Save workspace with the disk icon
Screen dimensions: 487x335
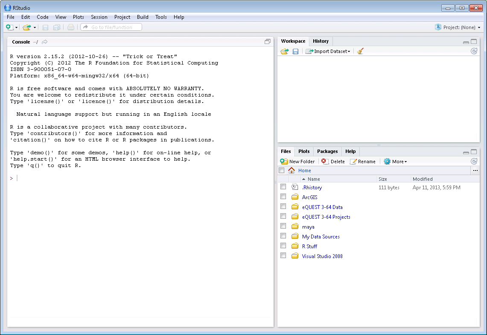click(x=295, y=51)
